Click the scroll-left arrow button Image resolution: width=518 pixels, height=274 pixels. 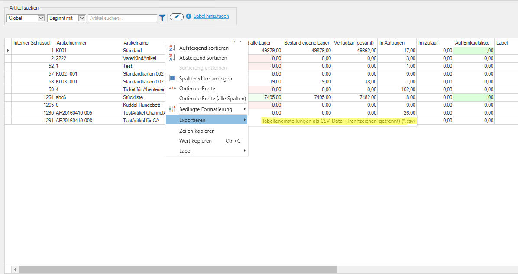tap(16, 270)
